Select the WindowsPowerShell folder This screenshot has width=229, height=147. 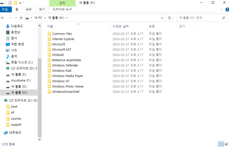[x=66, y=92]
